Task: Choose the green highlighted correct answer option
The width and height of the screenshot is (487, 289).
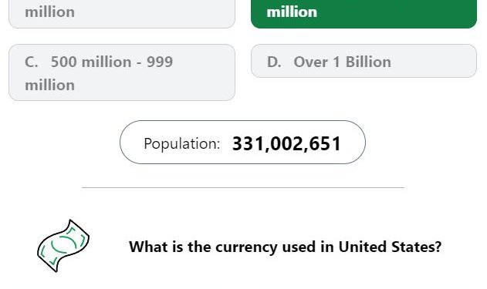Action: 364,14
